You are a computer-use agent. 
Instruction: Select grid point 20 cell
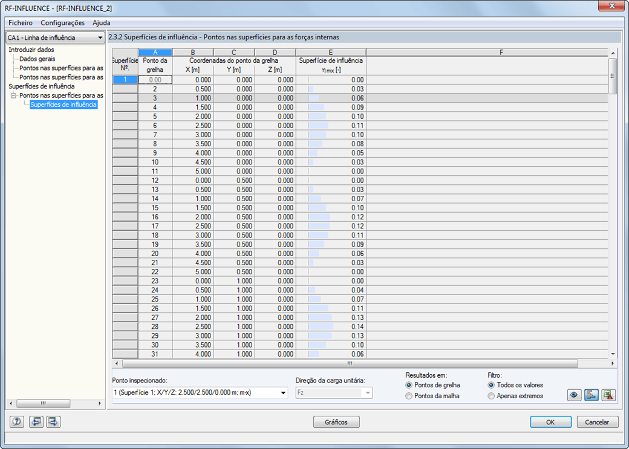[155, 253]
